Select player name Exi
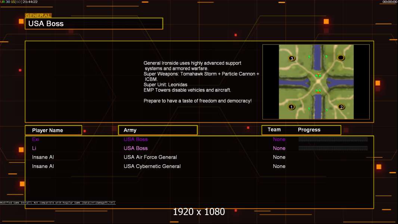Screen dimensions: 398x224 tap(35, 139)
